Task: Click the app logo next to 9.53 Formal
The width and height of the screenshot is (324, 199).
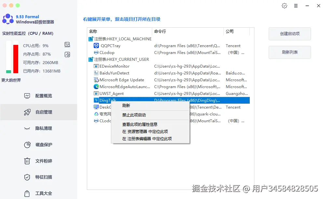Action: tap(8, 19)
